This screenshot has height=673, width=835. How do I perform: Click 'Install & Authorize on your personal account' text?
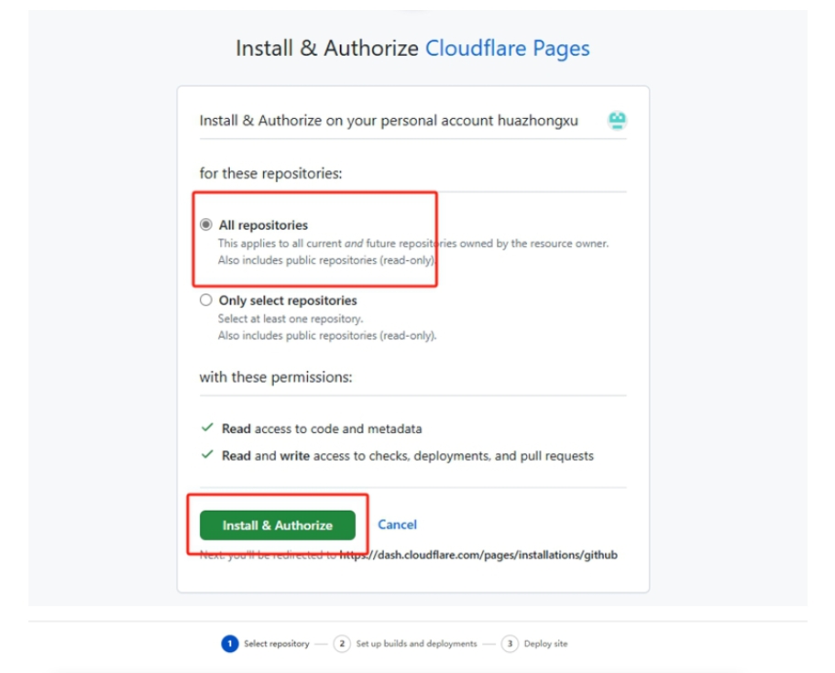[389, 121]
